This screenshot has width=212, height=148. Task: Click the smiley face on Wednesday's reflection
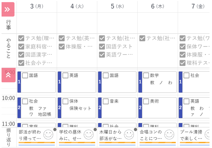(129, 134)
